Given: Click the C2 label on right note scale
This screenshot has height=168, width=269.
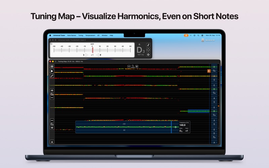Looking at the screenshot, I should pyautogui.click(x=214, y=137).
